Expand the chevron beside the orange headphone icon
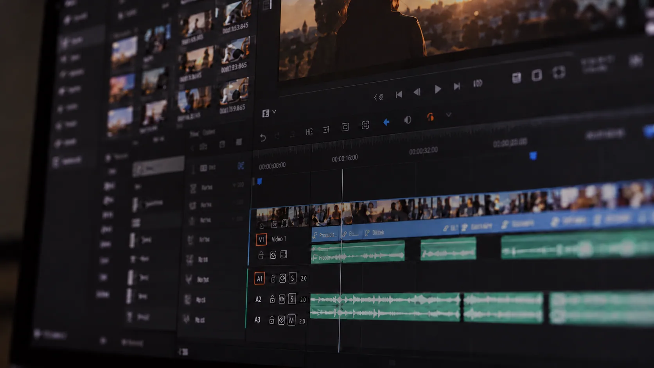Viewport: 654px width, 368px height. tap(449, 115)
